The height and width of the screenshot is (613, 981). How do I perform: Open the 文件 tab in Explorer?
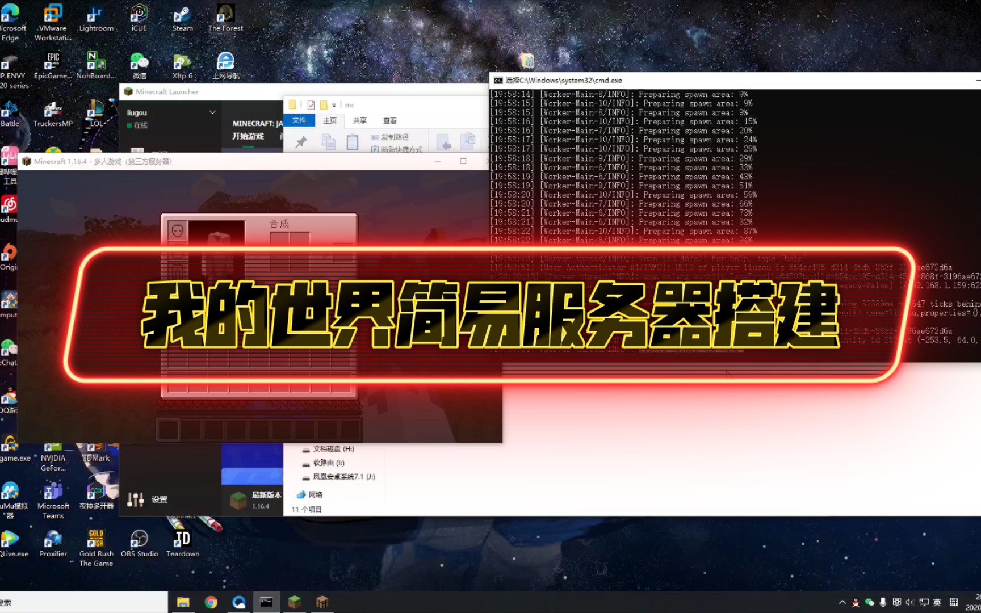(x=299, y=120)
